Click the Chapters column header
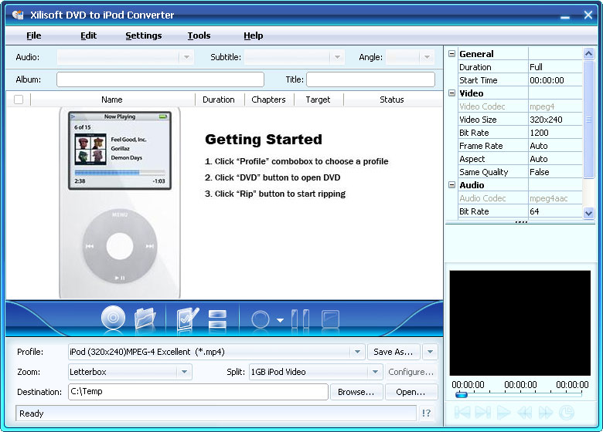This screenshot has width=603, height=432. (x=269, y=100)
